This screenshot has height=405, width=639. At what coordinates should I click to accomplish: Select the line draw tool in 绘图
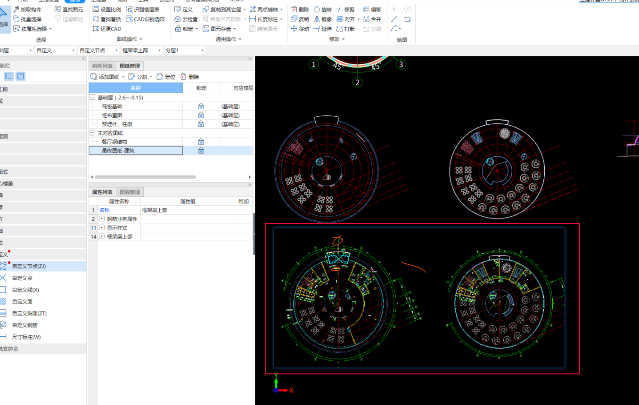pyautogui.click(x=394, y=19)
